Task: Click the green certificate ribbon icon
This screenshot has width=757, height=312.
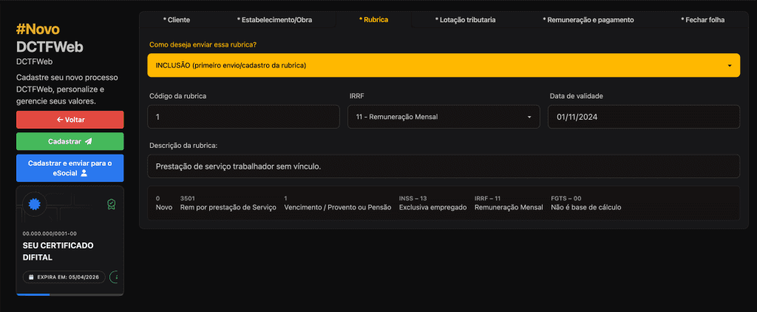Action: 112,204
